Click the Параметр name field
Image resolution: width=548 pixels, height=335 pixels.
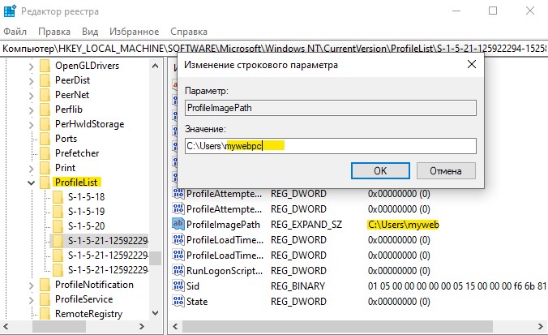pos(331,108)
